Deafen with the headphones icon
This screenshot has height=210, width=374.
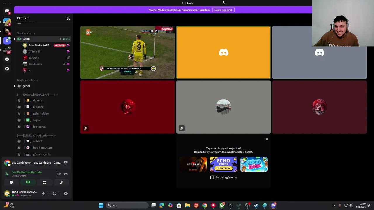click(x=55, y=193)
